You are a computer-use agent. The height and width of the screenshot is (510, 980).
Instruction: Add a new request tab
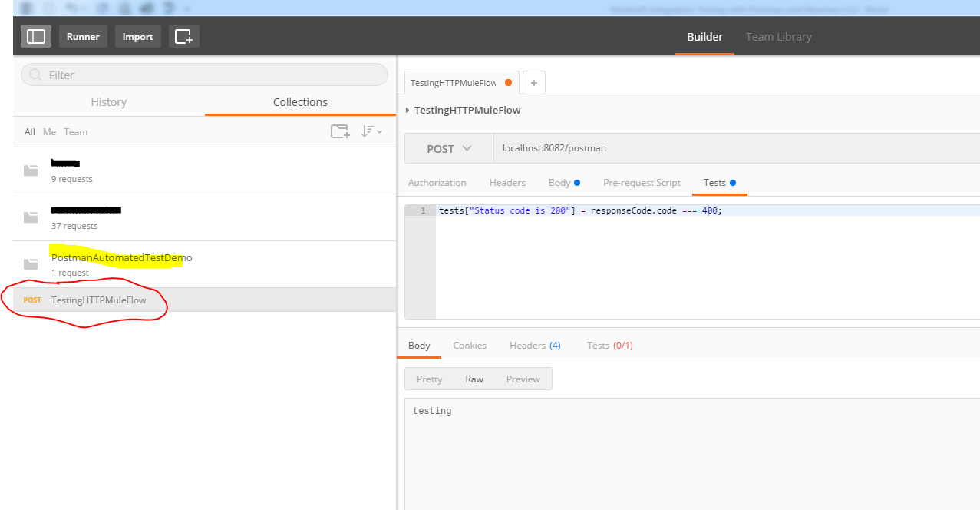(x=534, y=83)
